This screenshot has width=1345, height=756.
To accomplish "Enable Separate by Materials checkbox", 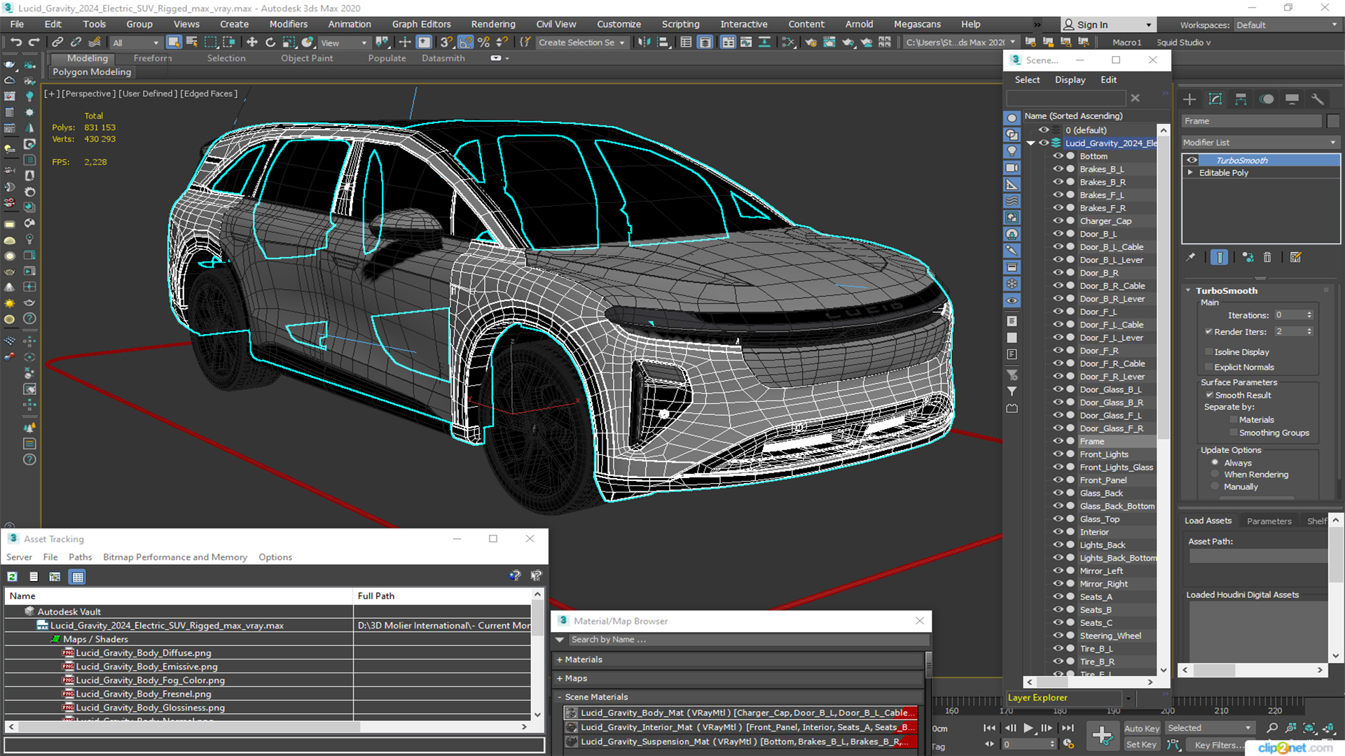I will [x=1234, y=420].
